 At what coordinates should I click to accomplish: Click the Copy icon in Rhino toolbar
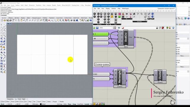tap(19, 21)
